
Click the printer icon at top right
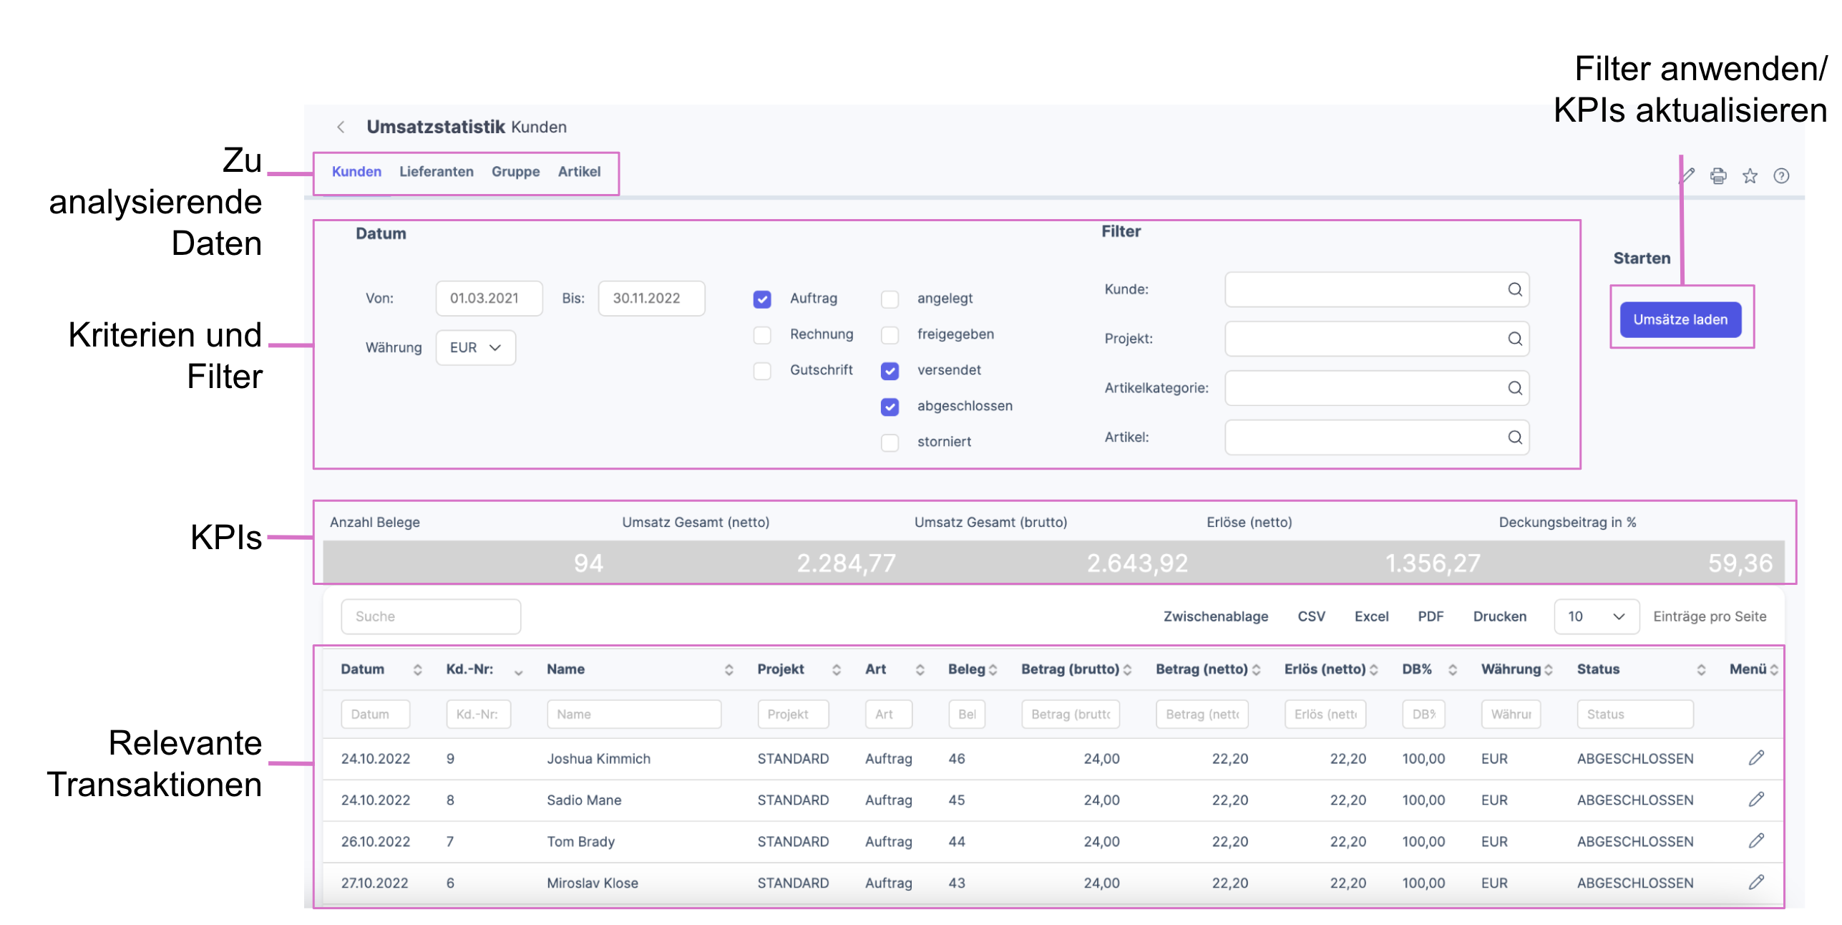(x=1717, y=176)
